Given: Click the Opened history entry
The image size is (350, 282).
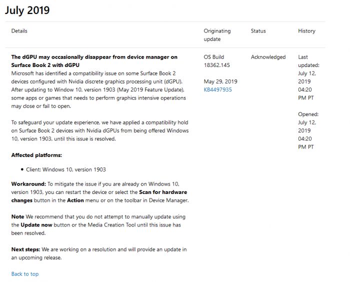Looking at the screenshot, I should [x=308, y=130].
